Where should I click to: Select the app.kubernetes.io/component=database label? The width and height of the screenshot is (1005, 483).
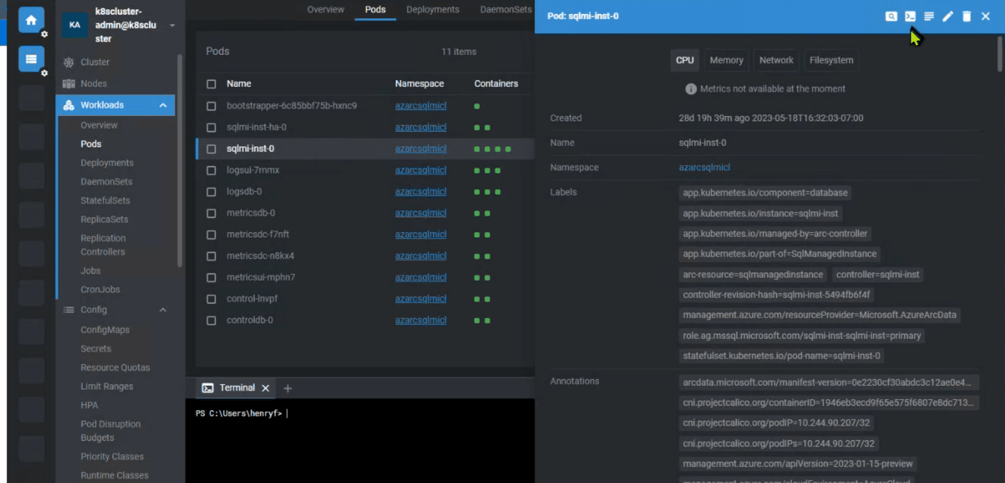click(x=765, y=193)
